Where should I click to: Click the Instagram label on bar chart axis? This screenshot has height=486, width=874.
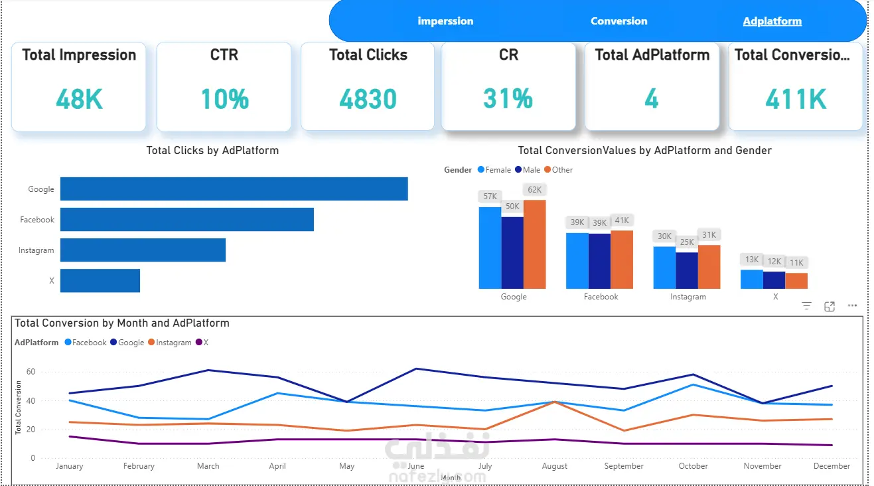pos(36,250)
